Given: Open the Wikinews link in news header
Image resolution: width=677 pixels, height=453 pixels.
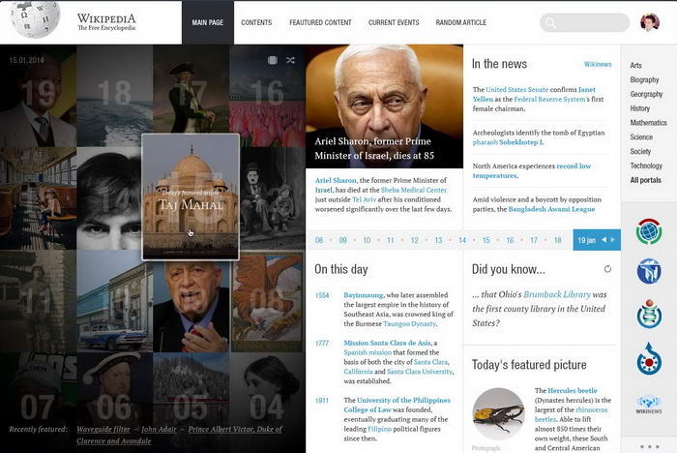Looking at the screenshot, I should click(x=598, y=64).
